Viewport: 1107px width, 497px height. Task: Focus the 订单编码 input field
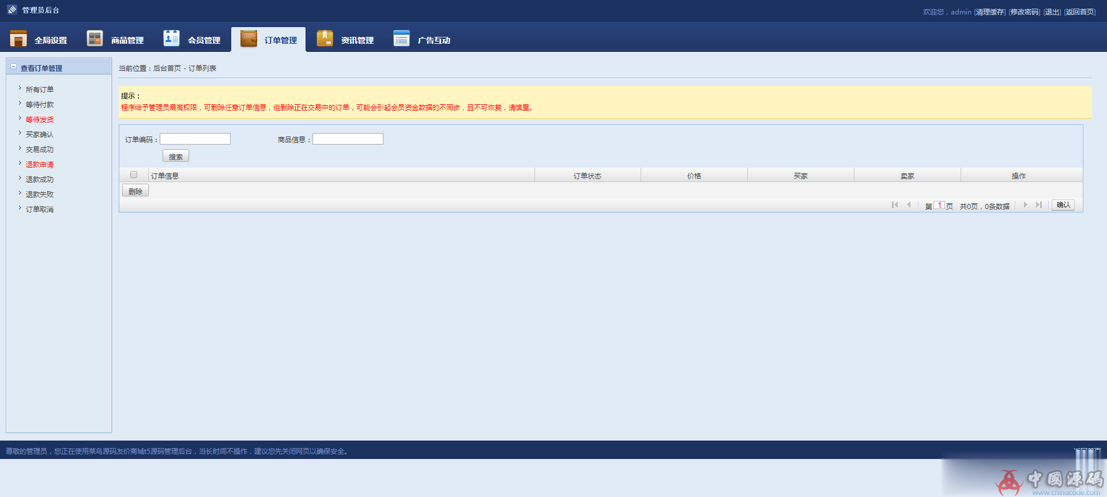click(195, 139)
